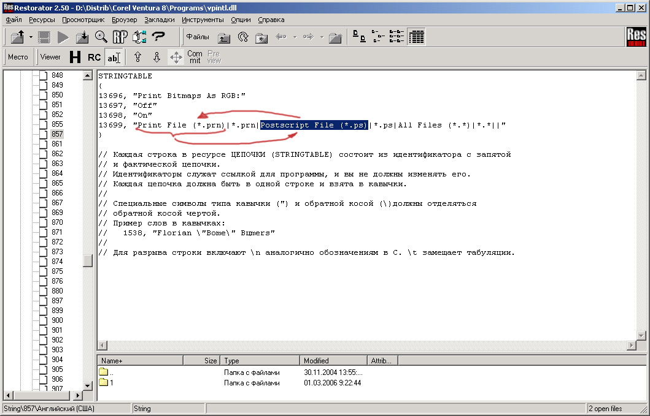Click tree vertical scrollbar thumb

click(88, 261)
